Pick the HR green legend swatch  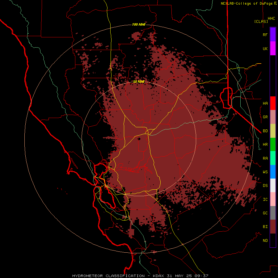point(273,145)
